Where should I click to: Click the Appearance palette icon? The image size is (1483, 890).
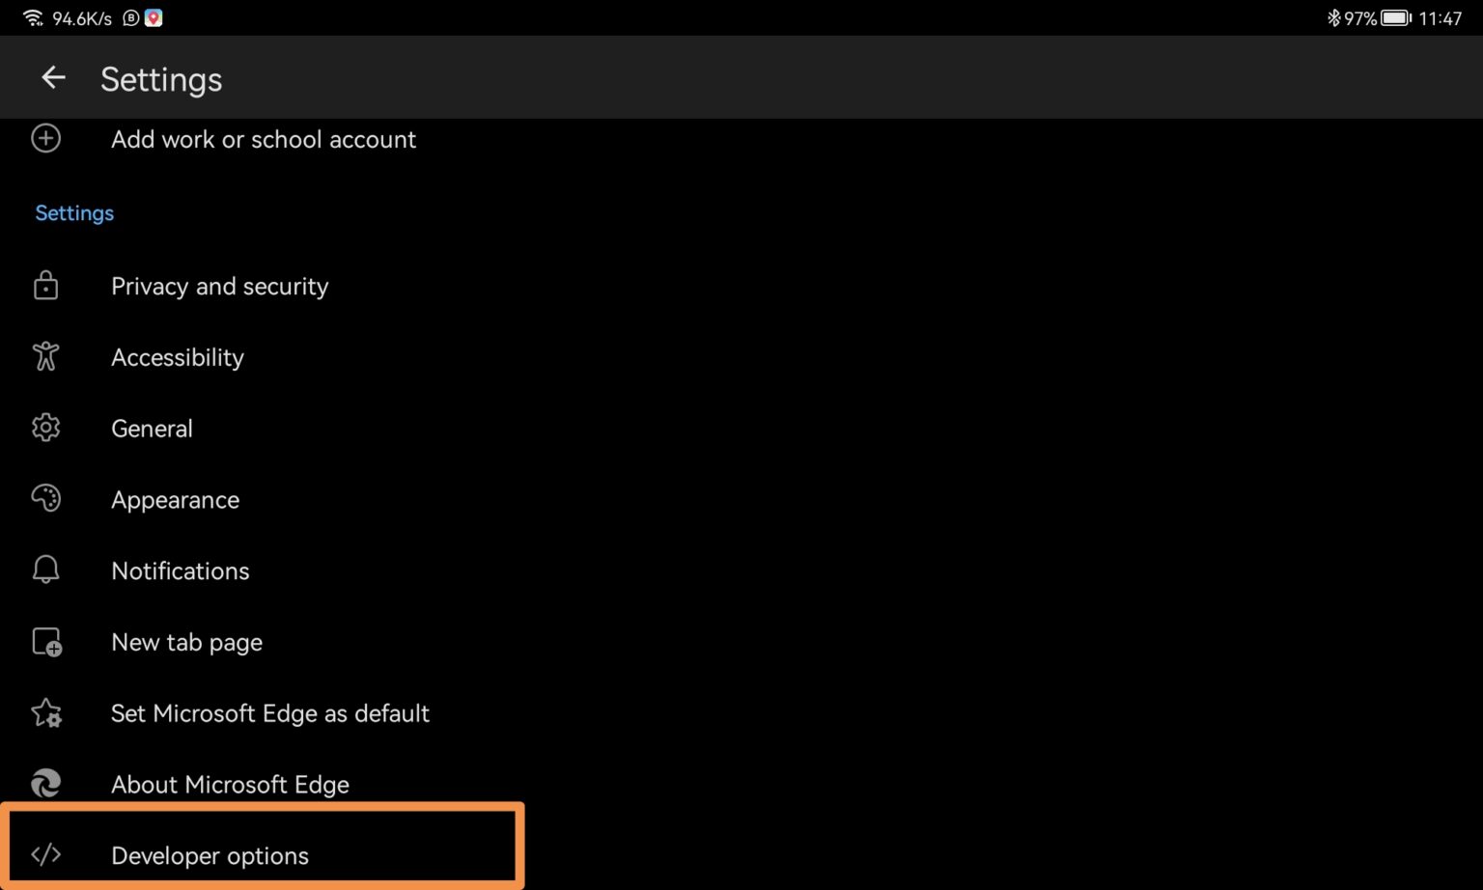pos(45,499)
